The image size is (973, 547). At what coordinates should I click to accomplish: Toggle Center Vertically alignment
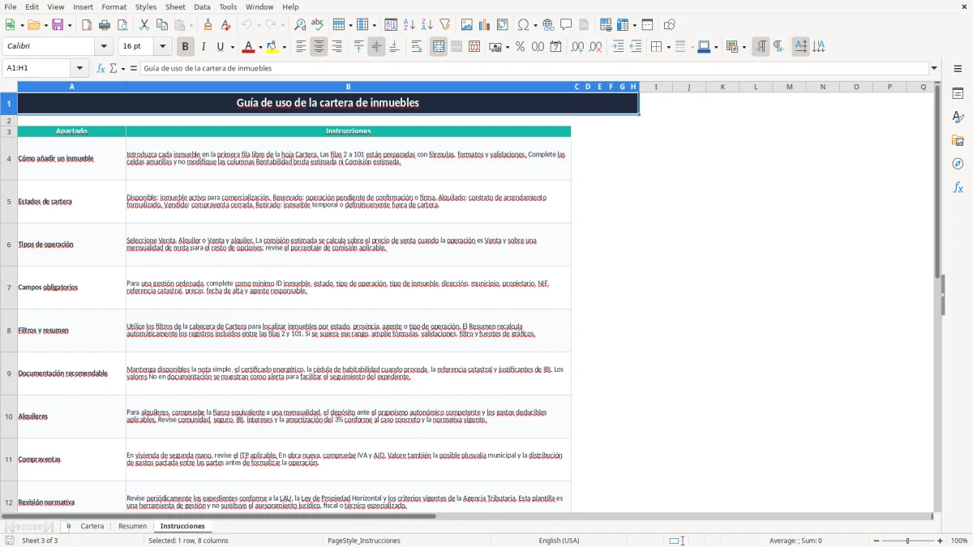[376, 47]
